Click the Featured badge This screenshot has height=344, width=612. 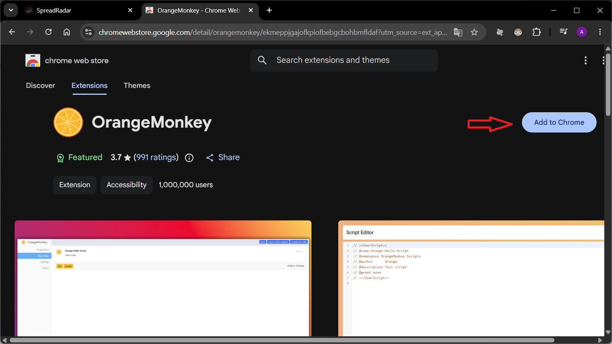coord(79,158)
